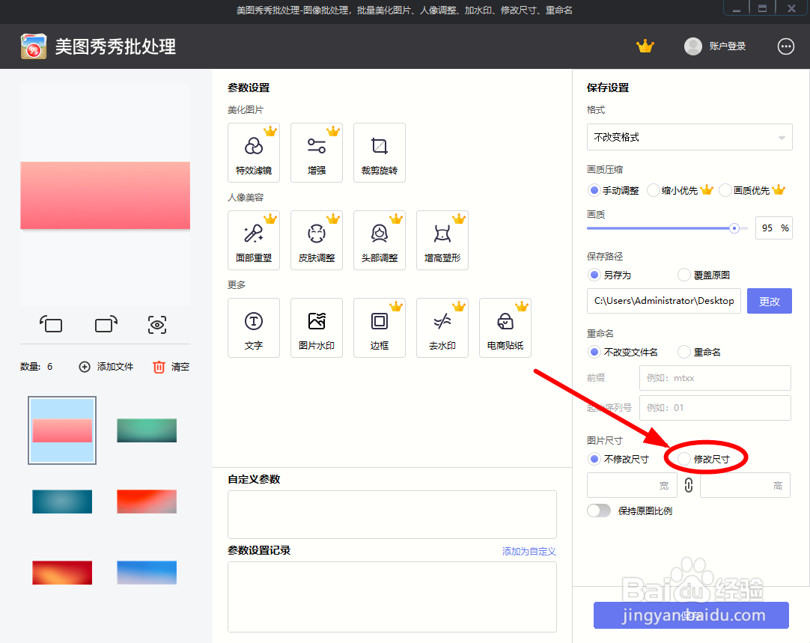Click the 自定义参数 box
The width and height of the screenshot is (810, 643).
(392, 514)
